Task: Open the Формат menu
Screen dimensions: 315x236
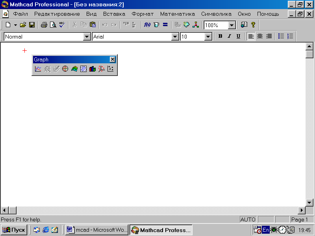Action: point(143,14)
